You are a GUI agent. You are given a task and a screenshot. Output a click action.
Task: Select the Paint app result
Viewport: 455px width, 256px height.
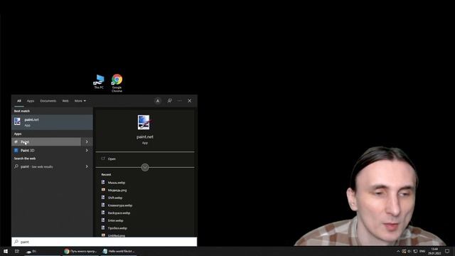[x=46, y=142]
